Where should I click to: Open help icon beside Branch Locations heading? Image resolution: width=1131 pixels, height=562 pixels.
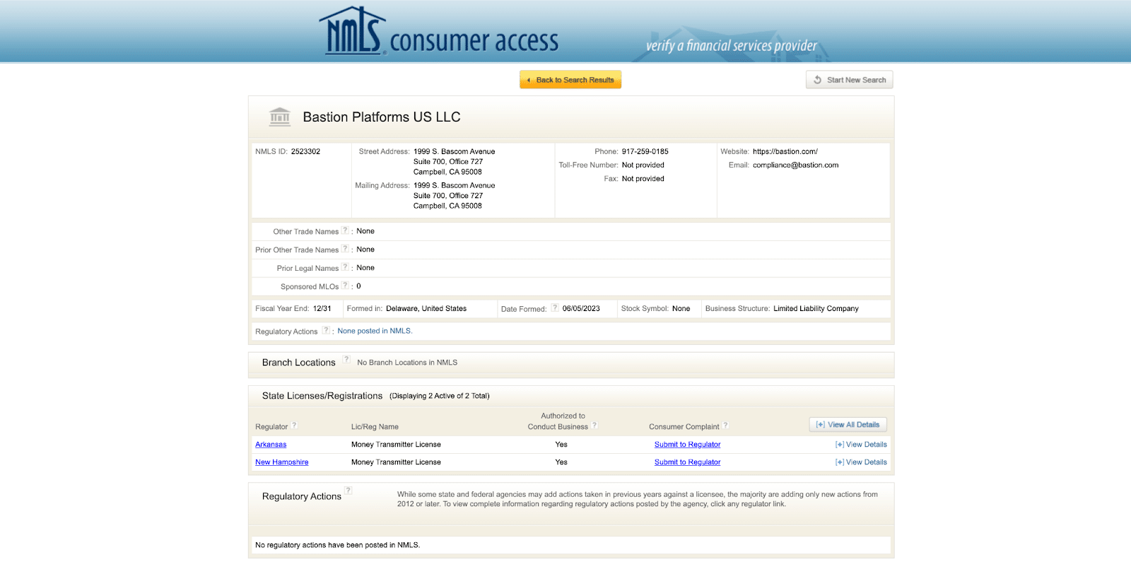pyautogui.click(x=346, y=360)
